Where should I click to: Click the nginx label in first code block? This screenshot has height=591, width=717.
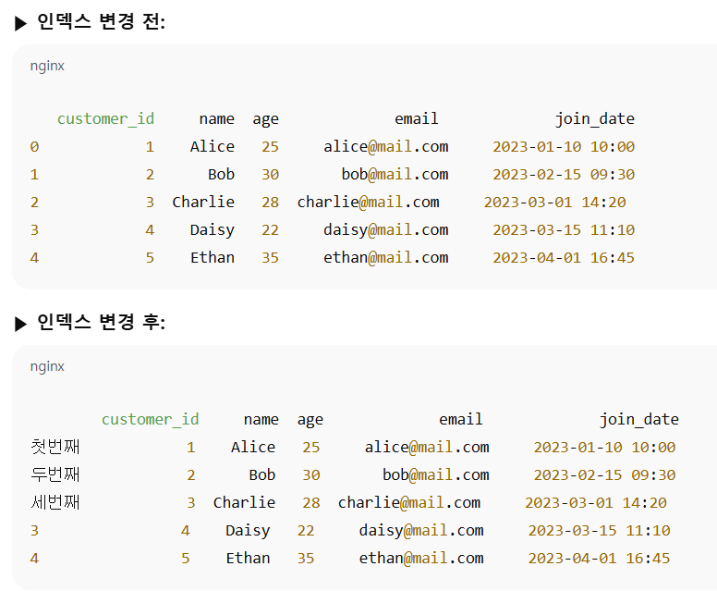(x=47, y=66)
